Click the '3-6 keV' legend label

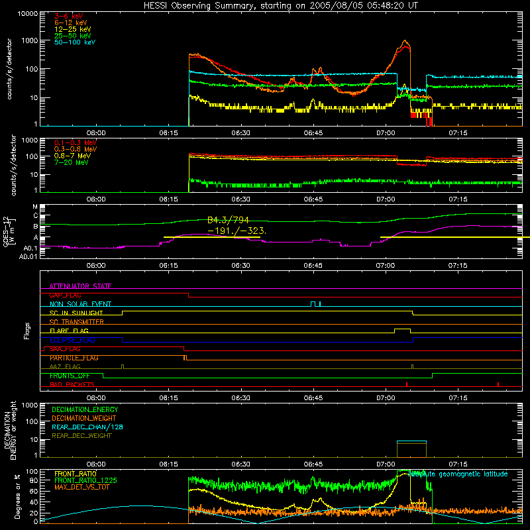[69, 16]
